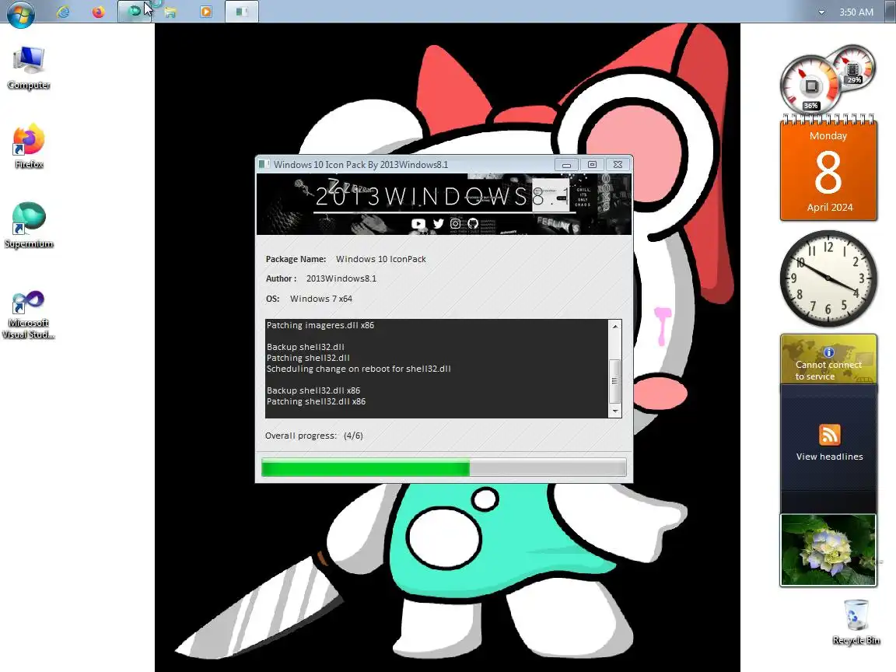
Task: Minimize the Icon Pack installer window
Action: point(566,165)
